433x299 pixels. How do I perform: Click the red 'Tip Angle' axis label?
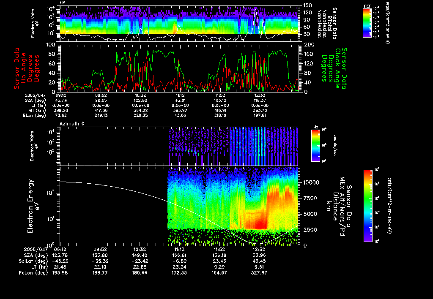pyautogui.click(x=24, y=68)
